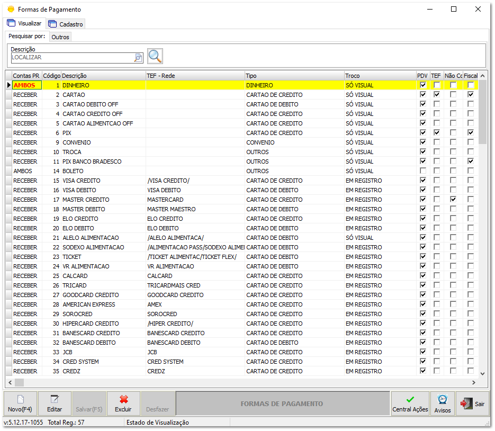Delete record using Excluir button

click(123, 403)
